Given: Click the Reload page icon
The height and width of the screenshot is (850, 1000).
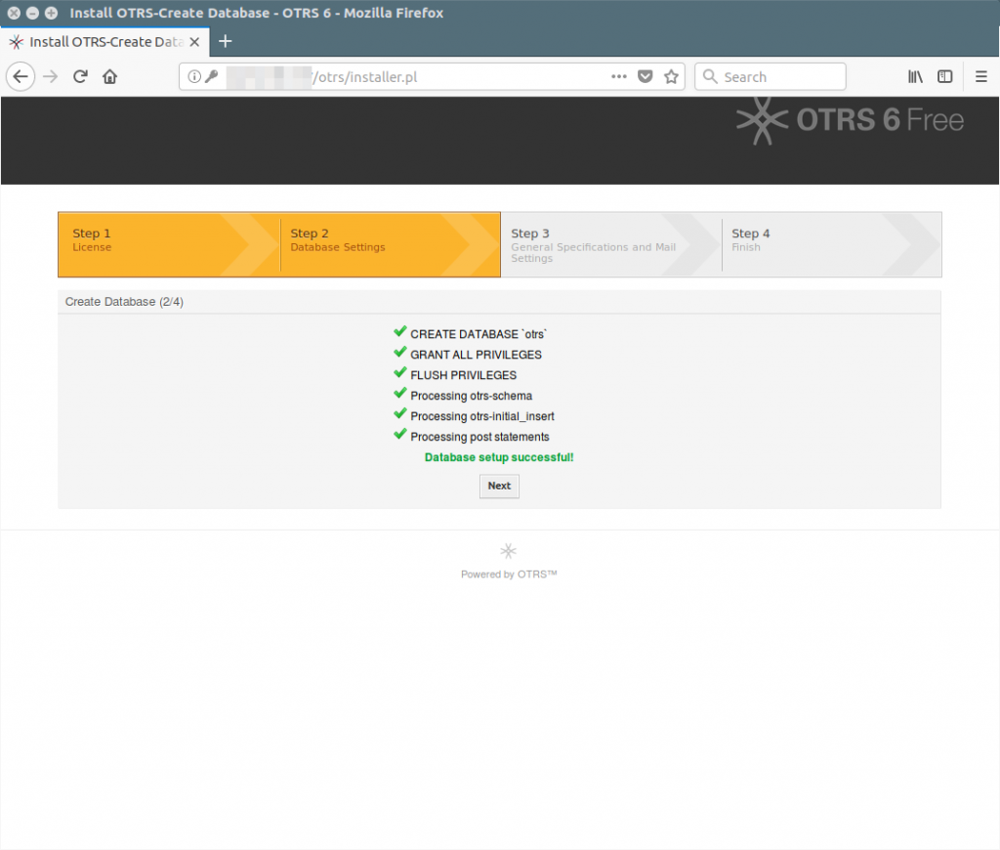Looking at the screenshot, I should [80, 76].
